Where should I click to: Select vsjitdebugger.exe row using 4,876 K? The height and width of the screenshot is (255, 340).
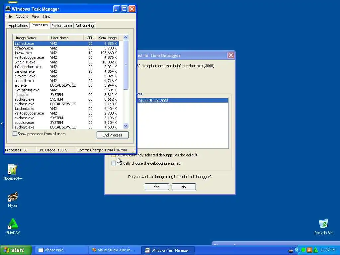point(66,57)
